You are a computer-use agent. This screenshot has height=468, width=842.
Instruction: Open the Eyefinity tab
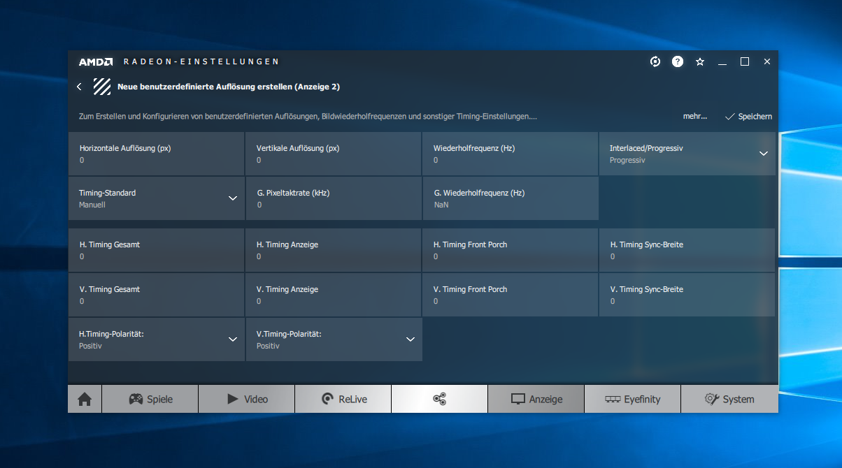pyautogui.click(x=632, y=399)
